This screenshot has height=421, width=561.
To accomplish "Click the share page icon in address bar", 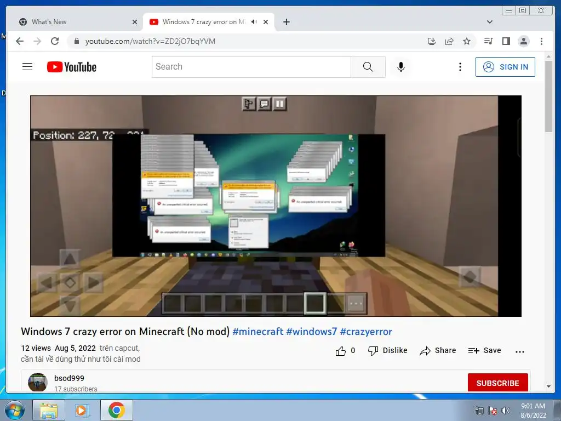I will click(449, 41).
